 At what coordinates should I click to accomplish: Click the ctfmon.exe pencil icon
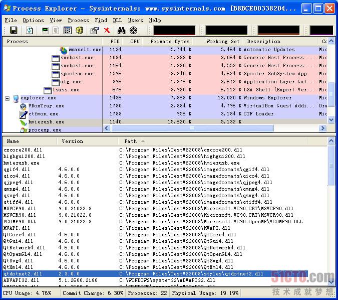coord(23,114)
